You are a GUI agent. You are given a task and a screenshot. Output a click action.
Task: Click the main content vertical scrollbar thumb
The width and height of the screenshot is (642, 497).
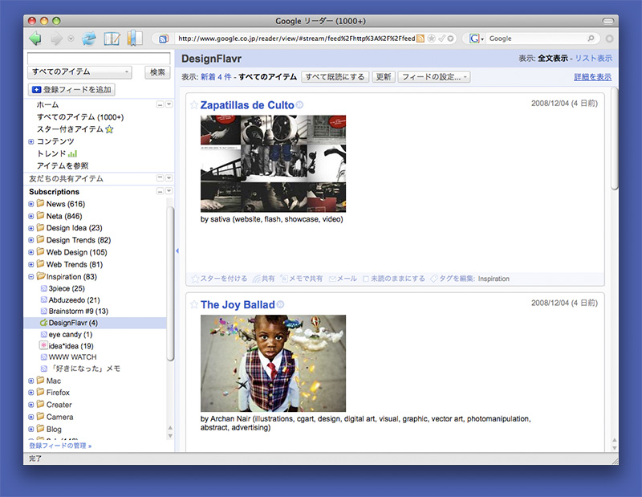(x=614, y=138)
